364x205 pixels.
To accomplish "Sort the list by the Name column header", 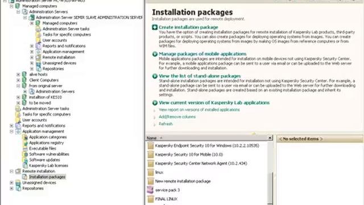I will [x=206, y=138].
